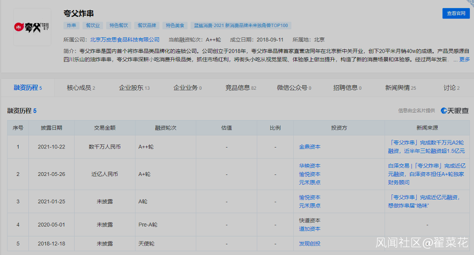Open the 竞品信息 tab
This screenshot has width=474, height=255.
(x=240, y=87)
